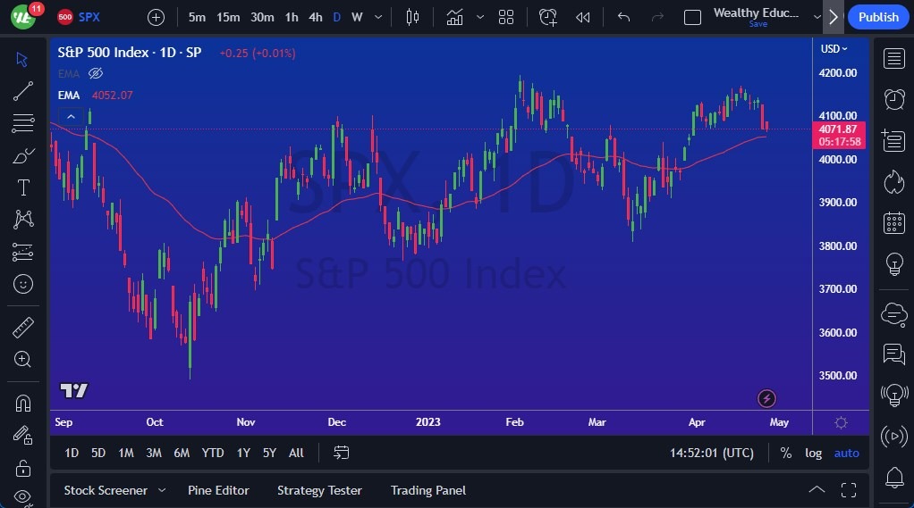Switch to 1h timeframe
Viewport: 914px width, 508px height.
(292, 18)
